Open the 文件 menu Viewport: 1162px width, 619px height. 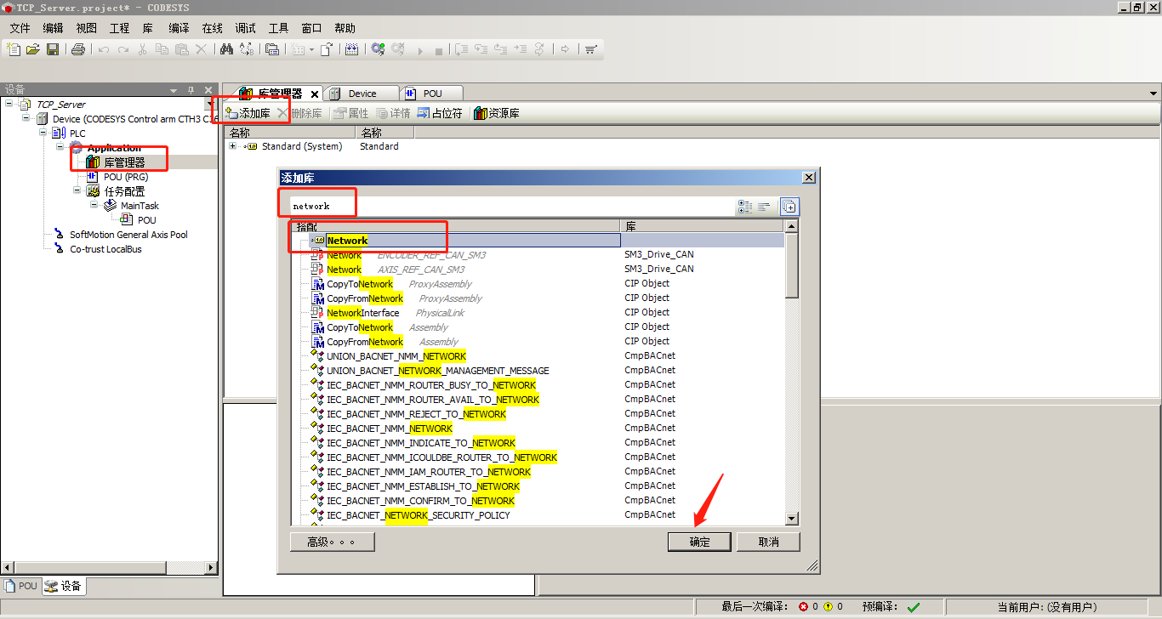tap(20, 28)
